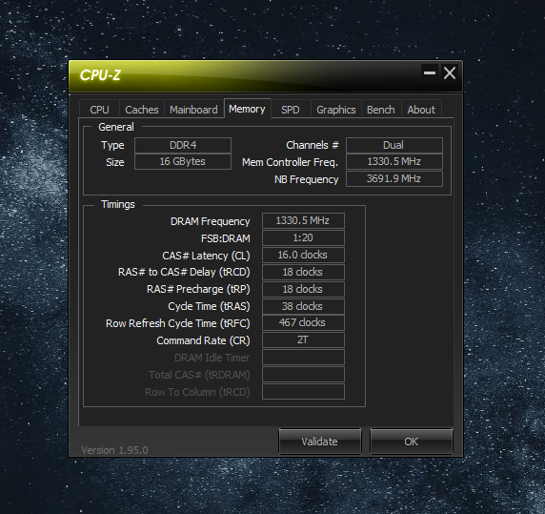The width and height of the screenshot is (545, 514).
Task: Click the Dual channels value
Action: [x=394, y=145]
